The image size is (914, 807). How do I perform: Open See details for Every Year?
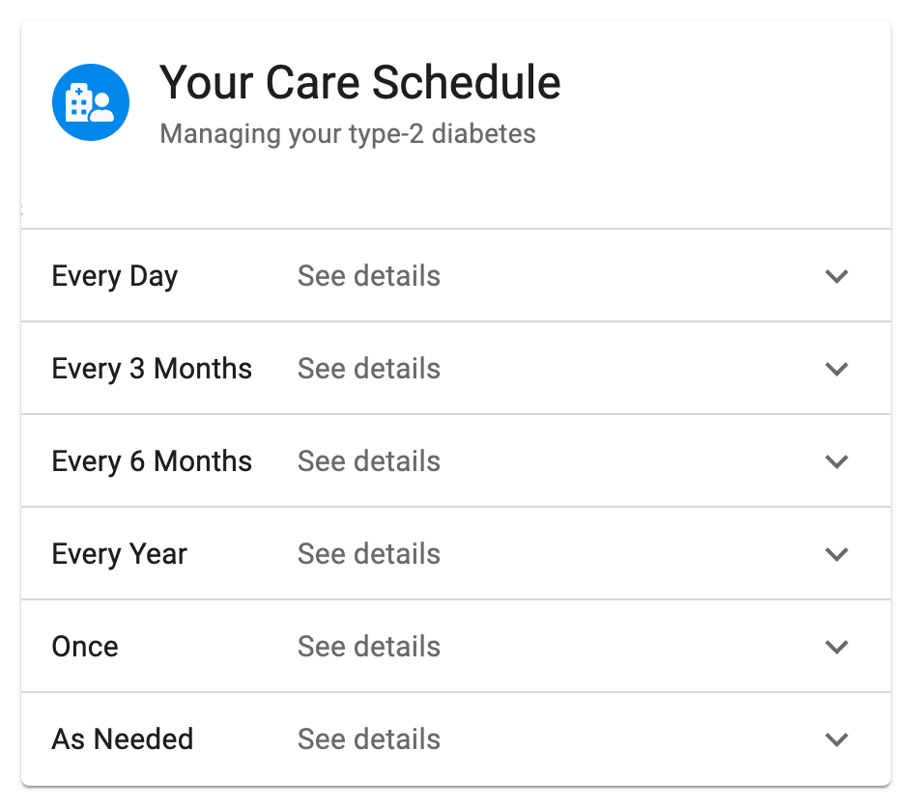(x=369, y=554)
